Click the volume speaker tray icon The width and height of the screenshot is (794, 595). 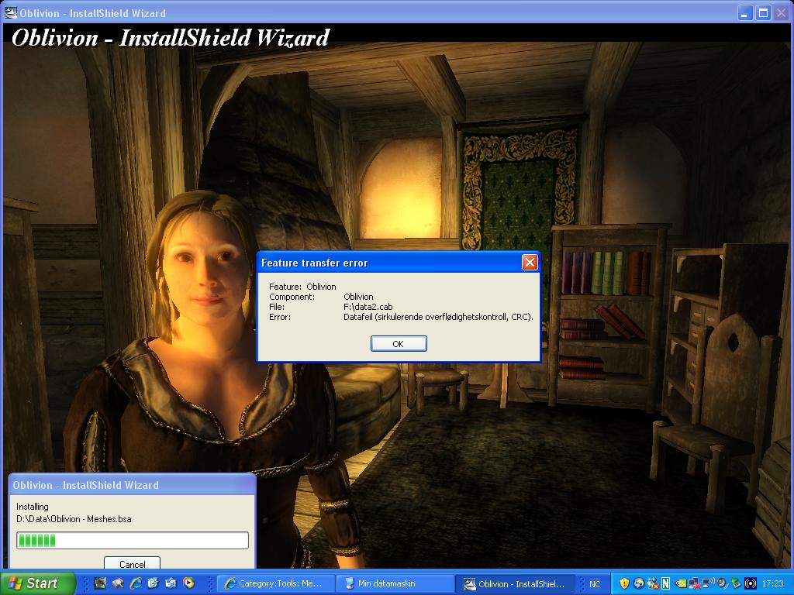(x=722, y=583)
